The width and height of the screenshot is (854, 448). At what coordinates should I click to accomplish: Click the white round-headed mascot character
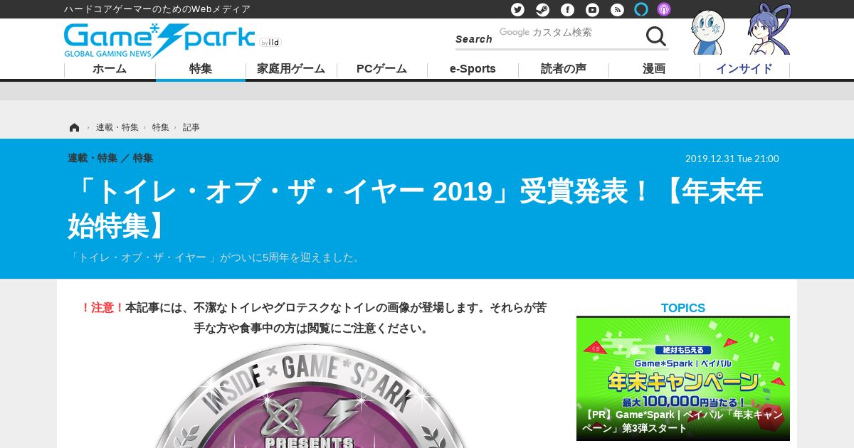707,32
